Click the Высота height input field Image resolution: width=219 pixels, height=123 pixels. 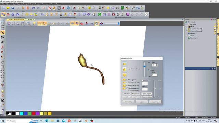[x=144, y=89]
